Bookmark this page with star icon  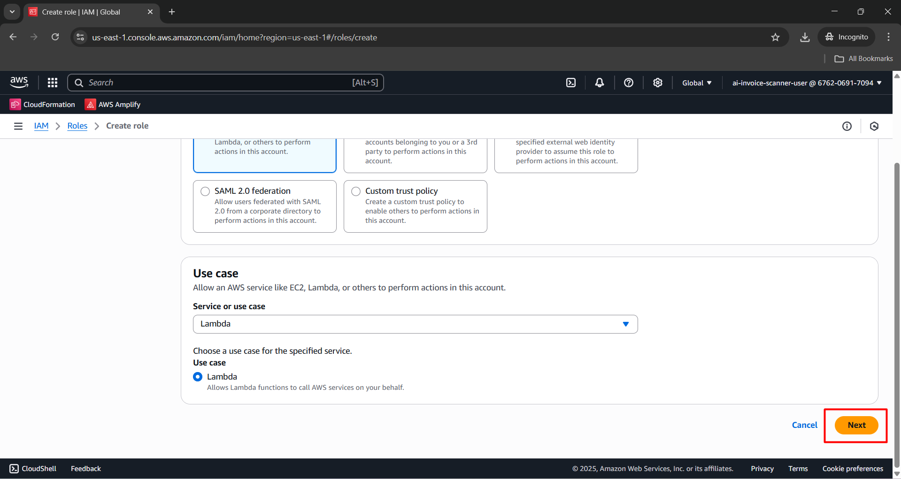click(x=775, y=37)
